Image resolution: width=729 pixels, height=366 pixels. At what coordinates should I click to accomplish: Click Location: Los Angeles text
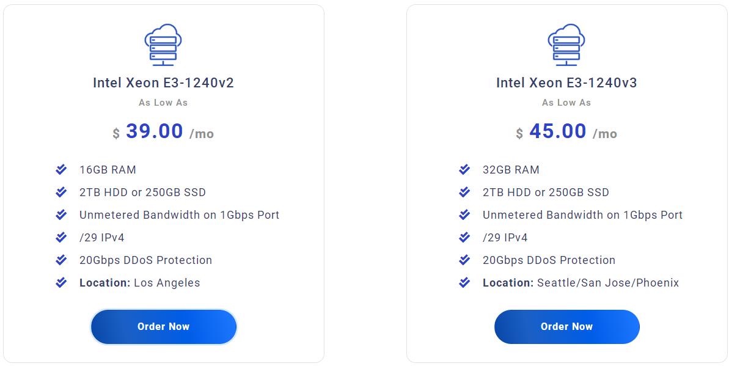(139, 283)
